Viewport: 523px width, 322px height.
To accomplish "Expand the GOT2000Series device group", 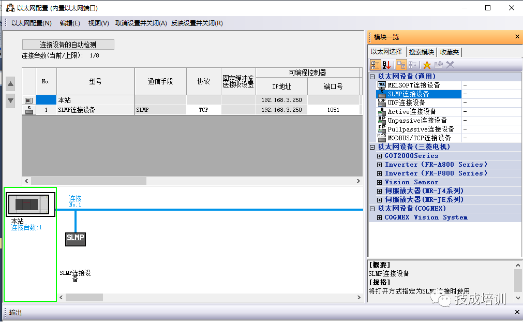I will 380,155.
